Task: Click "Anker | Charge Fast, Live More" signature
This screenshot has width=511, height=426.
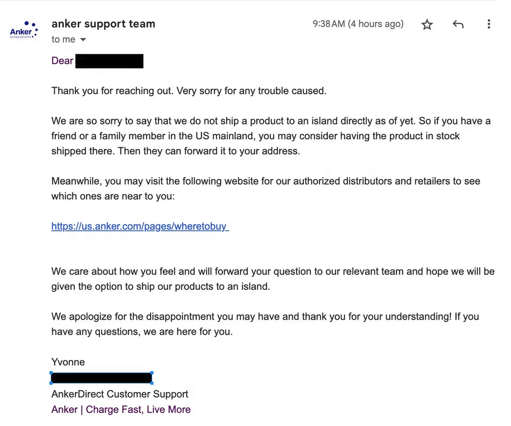Action: pyautogui.click(x=121, y=410)
